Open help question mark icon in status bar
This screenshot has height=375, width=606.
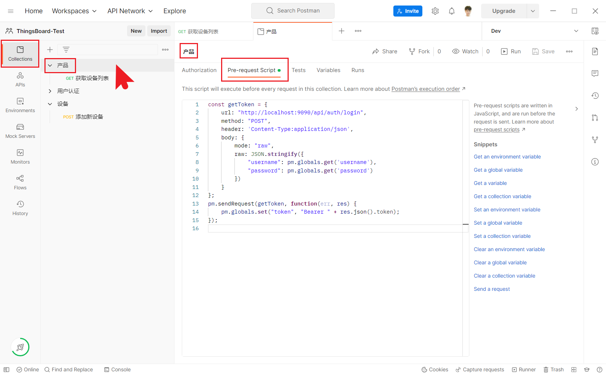click(599, 369)
